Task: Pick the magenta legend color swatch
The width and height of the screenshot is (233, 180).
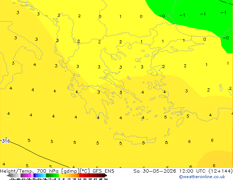Action: 29,175
